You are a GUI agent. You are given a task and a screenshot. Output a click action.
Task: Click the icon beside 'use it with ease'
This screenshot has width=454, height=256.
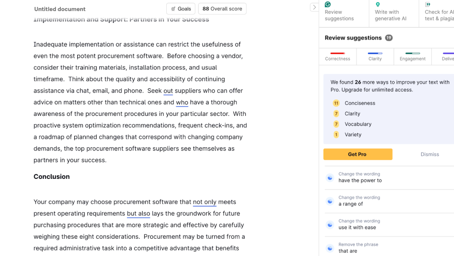tap(330, 224)
